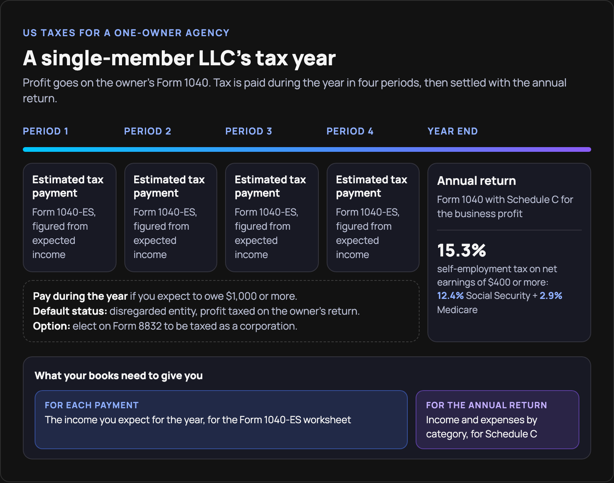Select the Estimated tax payment card under Period 2
The width and height of the screenshot is (614, 483).
[171, 218]
